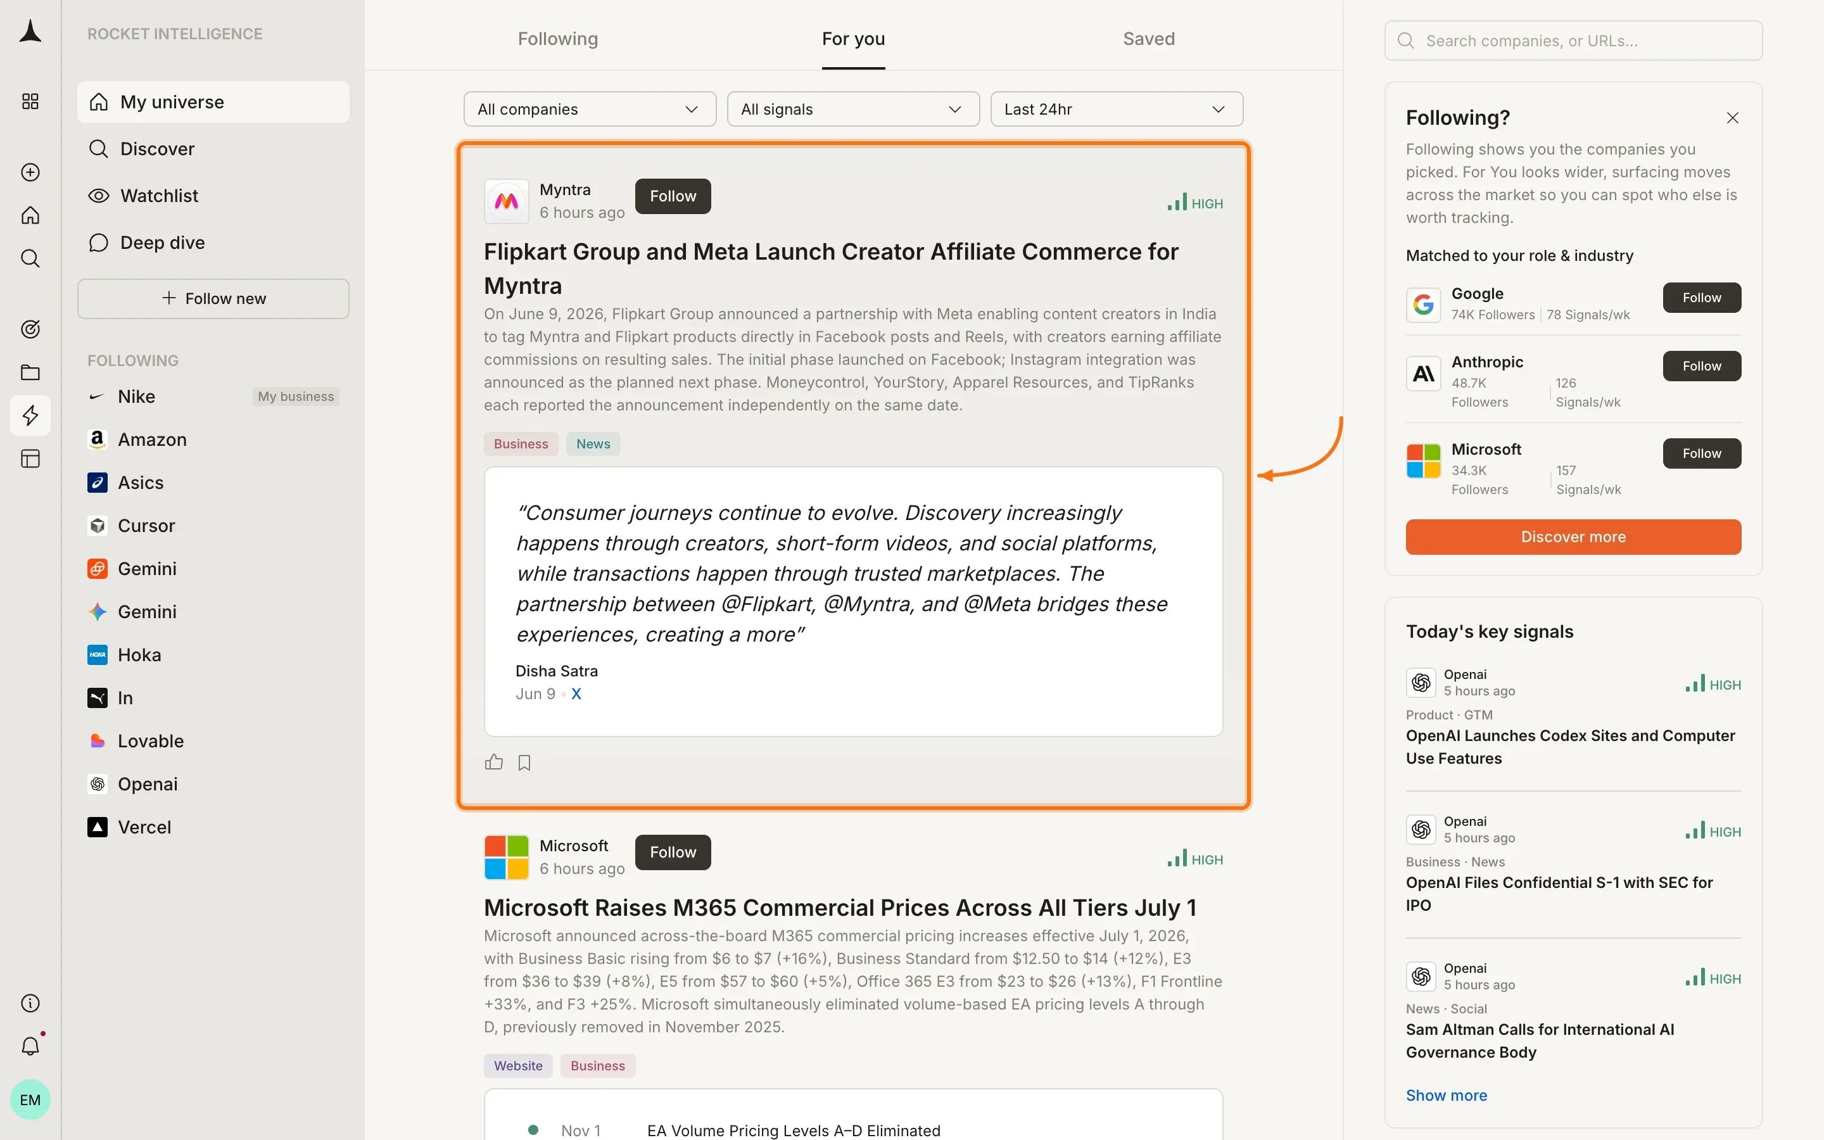Select Vercel in the Following list

tap(213, 827)
